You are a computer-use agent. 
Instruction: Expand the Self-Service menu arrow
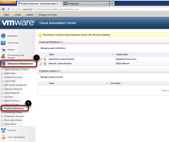click(x=33, y=43)
